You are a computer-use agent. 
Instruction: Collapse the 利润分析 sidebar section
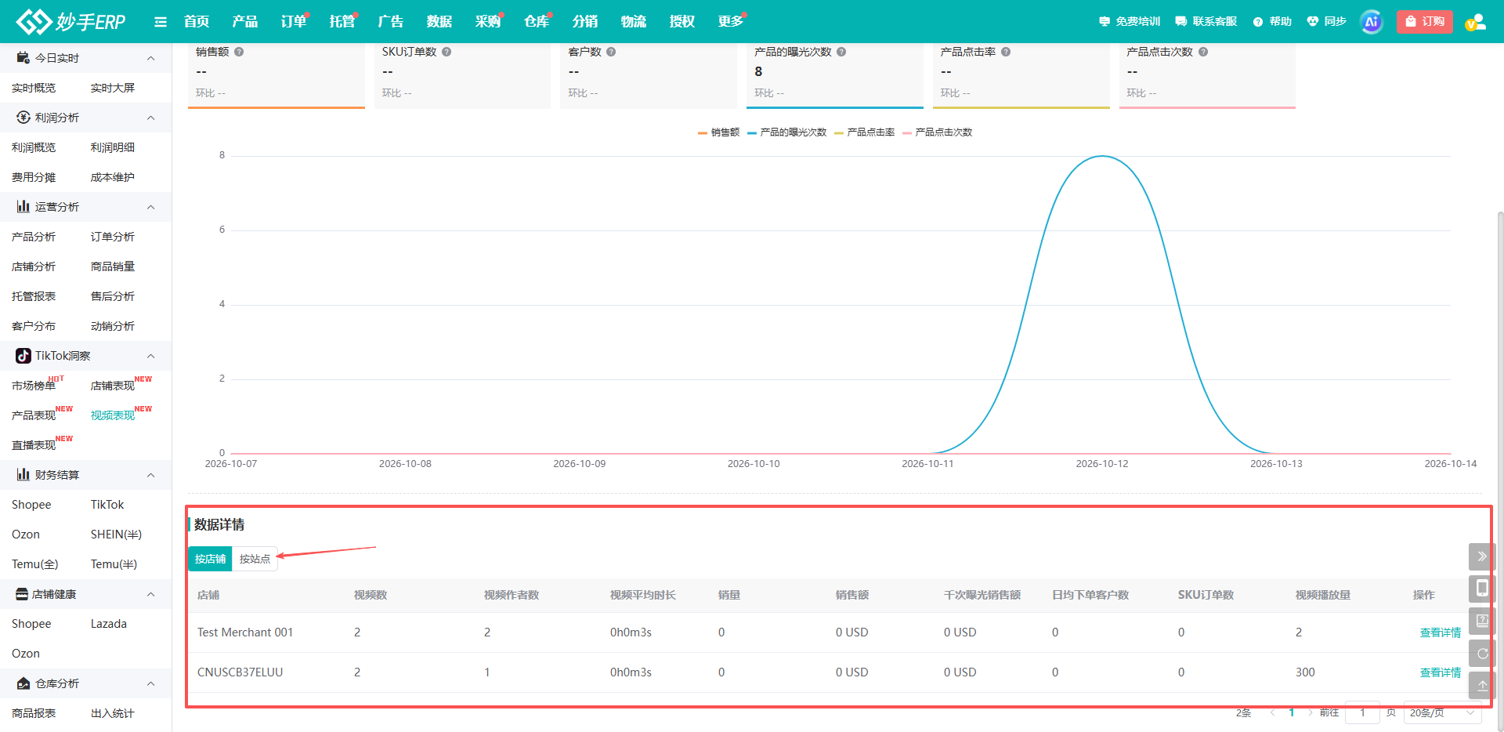pos(150,118)
